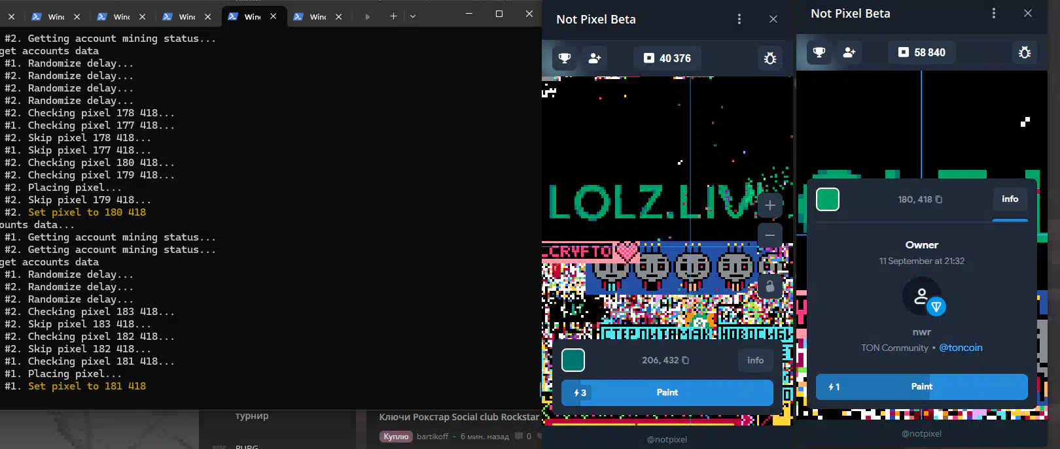Open the terminal new tab dropdown chevron
Image resolution: width=1060 pixels, height=449 pixels.
[413, 16]
